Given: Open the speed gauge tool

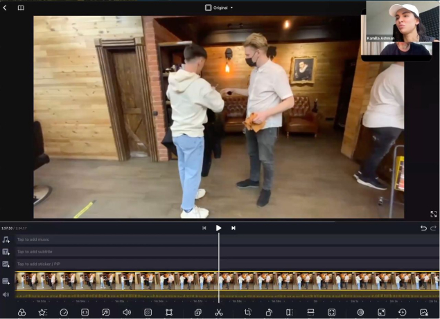Looking at the screenshot, I should [x=64, y=313].
